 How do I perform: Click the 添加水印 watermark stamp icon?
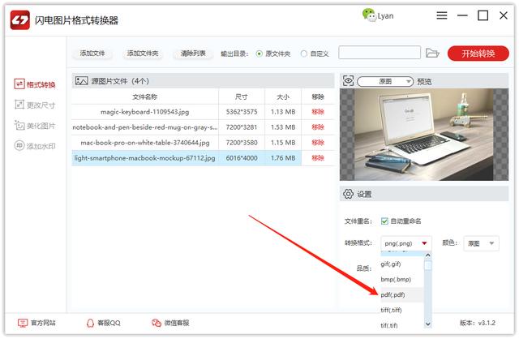19,146
